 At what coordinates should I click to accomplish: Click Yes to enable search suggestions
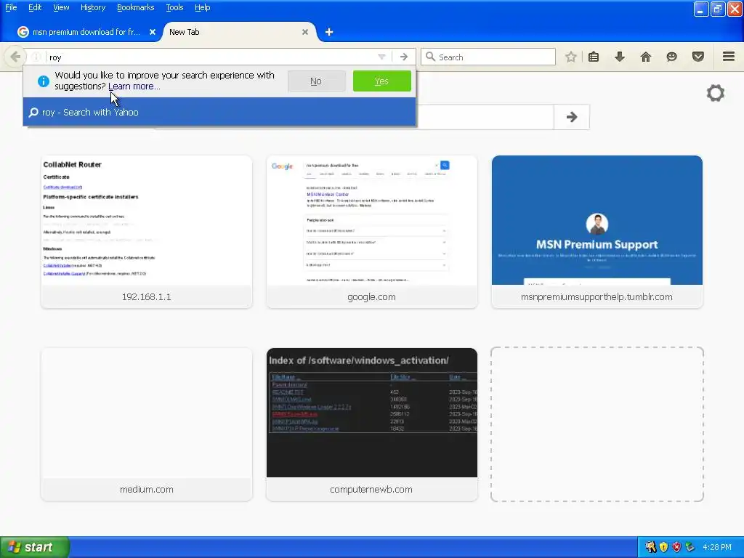tap(382, 81)
